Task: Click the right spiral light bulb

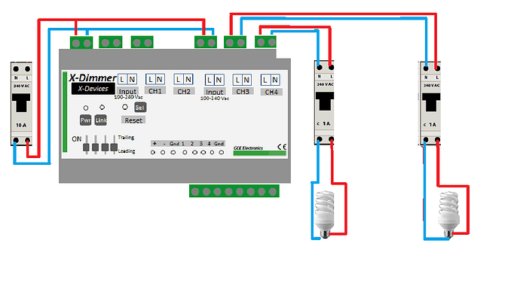Action: coord(448,214)
